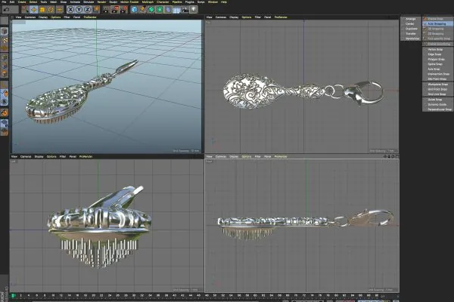Add a Floor environment object
The image size is (454, 302).
[176, 10]
